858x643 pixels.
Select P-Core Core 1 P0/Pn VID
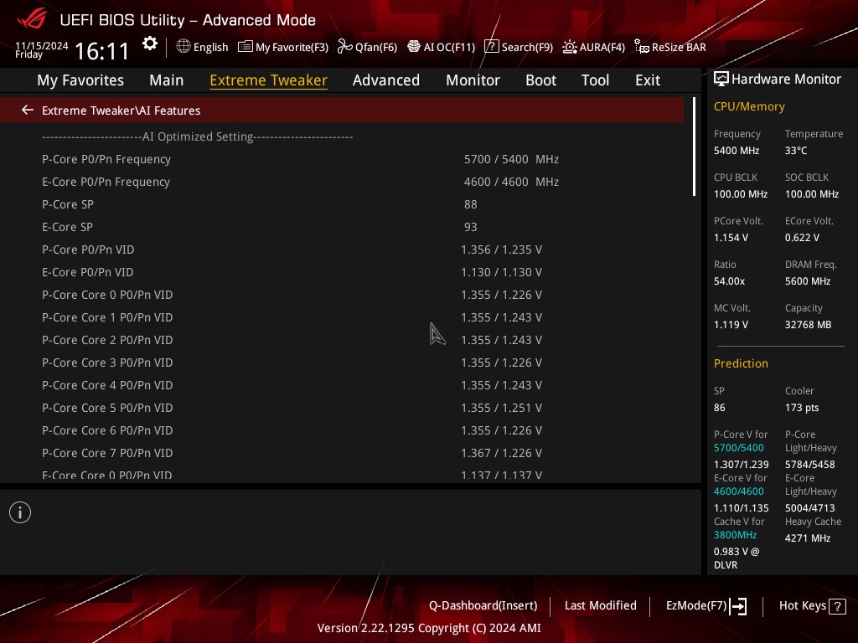[x=342, y=317]
